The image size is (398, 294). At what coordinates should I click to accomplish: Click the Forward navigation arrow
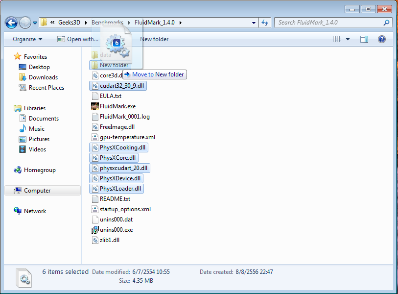(25, 23)
